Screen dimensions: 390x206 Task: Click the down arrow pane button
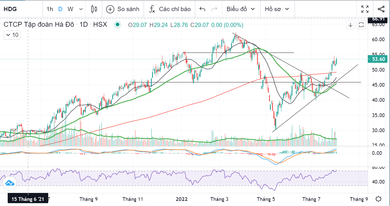click(x=351, y=25)
